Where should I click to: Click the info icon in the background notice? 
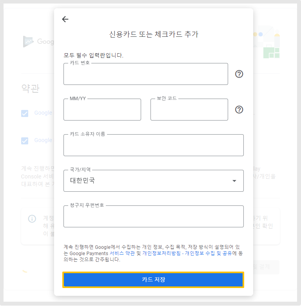pyautogui.click(x=32, y=219)
